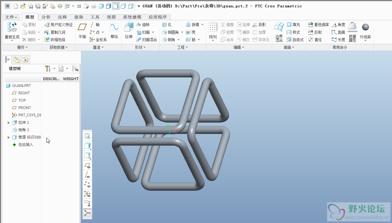This screenshot has width=392, height=223.
Task: Click the 重新生成 (Regenerate) ribbon icon
Action: click(x=12, y=31)
